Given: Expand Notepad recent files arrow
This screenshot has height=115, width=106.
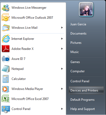Looking at the screenshot, I should tap(62, 69).
